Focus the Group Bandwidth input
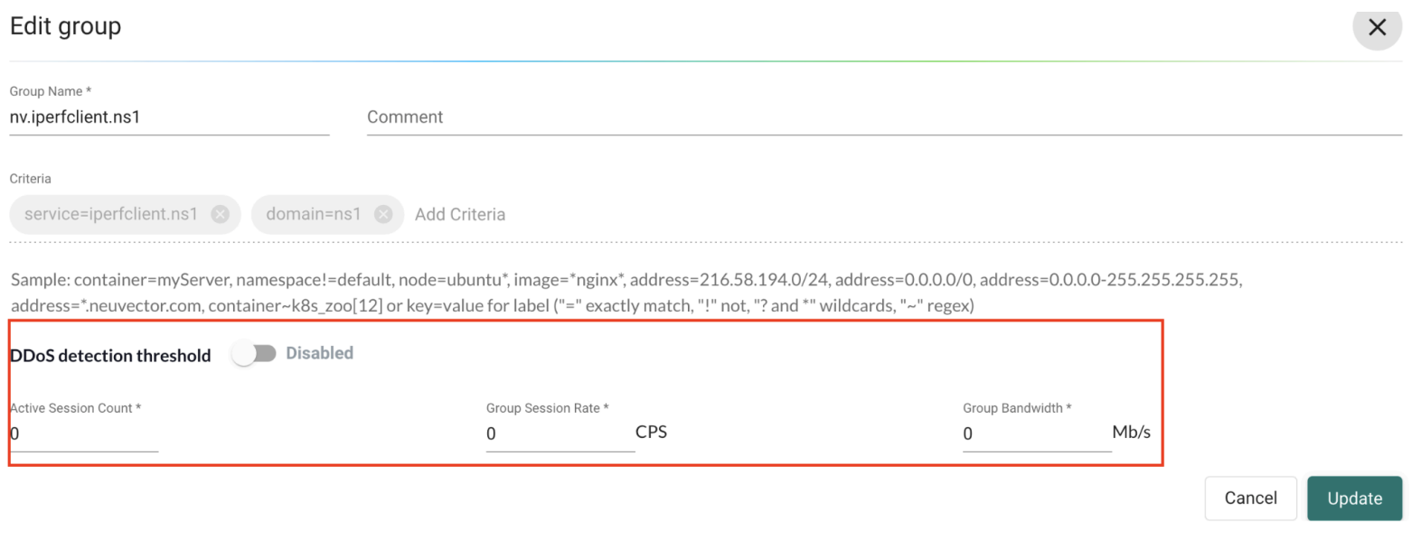 click(x=1035, y=434)
